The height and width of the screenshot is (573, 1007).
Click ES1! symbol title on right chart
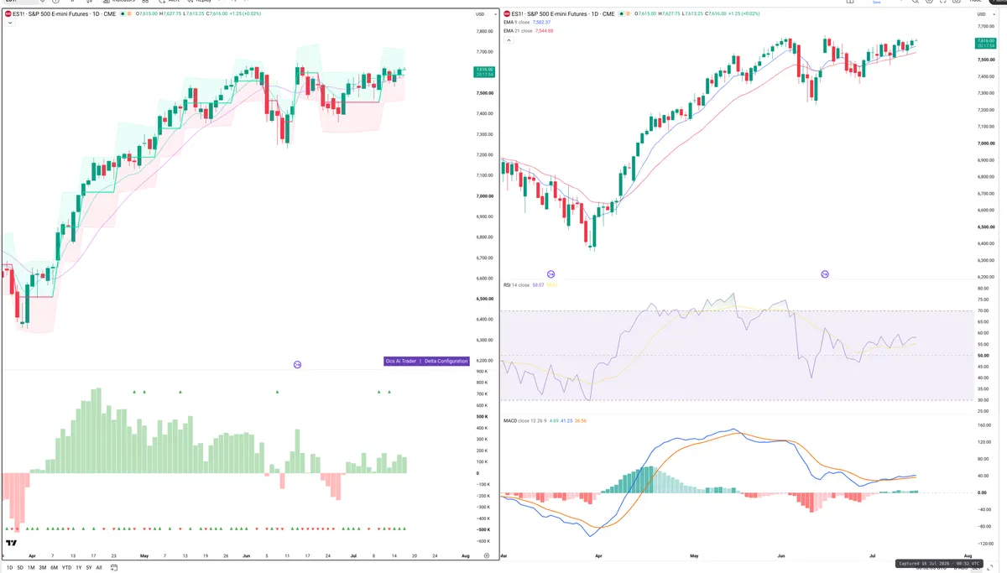point(562,14)
